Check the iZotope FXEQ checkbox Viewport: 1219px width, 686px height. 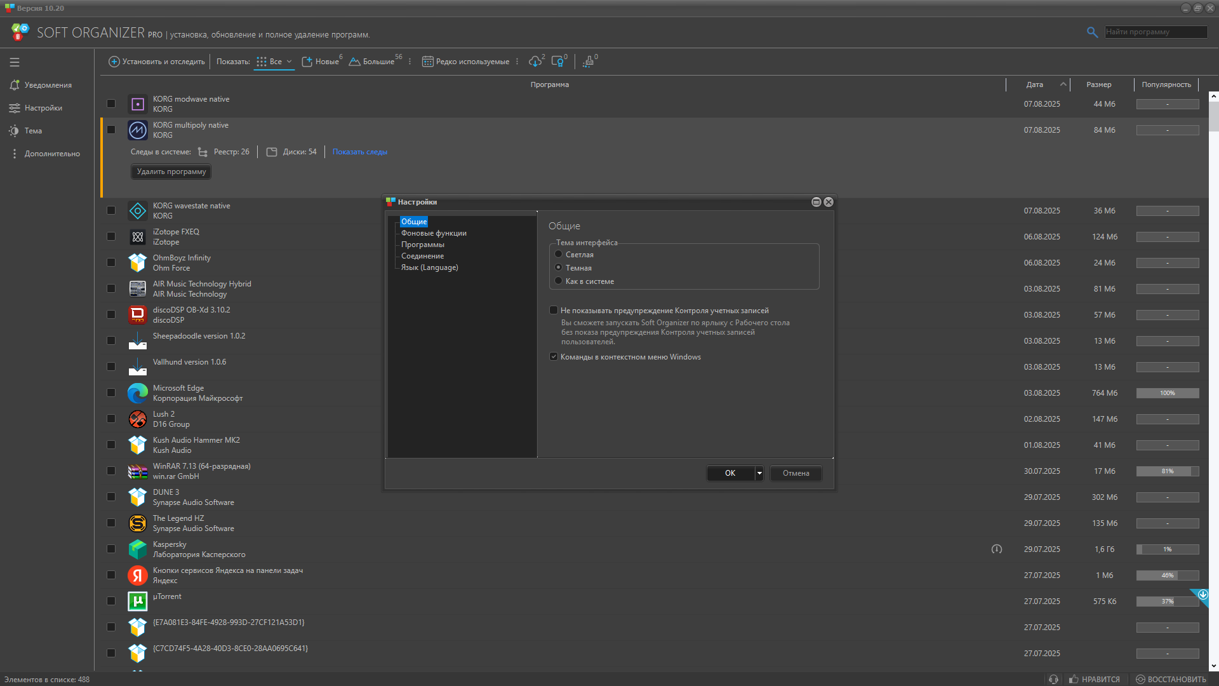[x=111, y=236]
